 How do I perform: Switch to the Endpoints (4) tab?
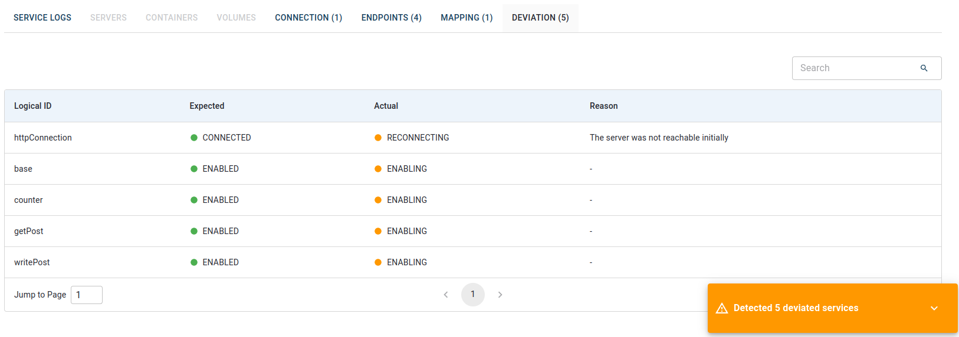[391, 18]
